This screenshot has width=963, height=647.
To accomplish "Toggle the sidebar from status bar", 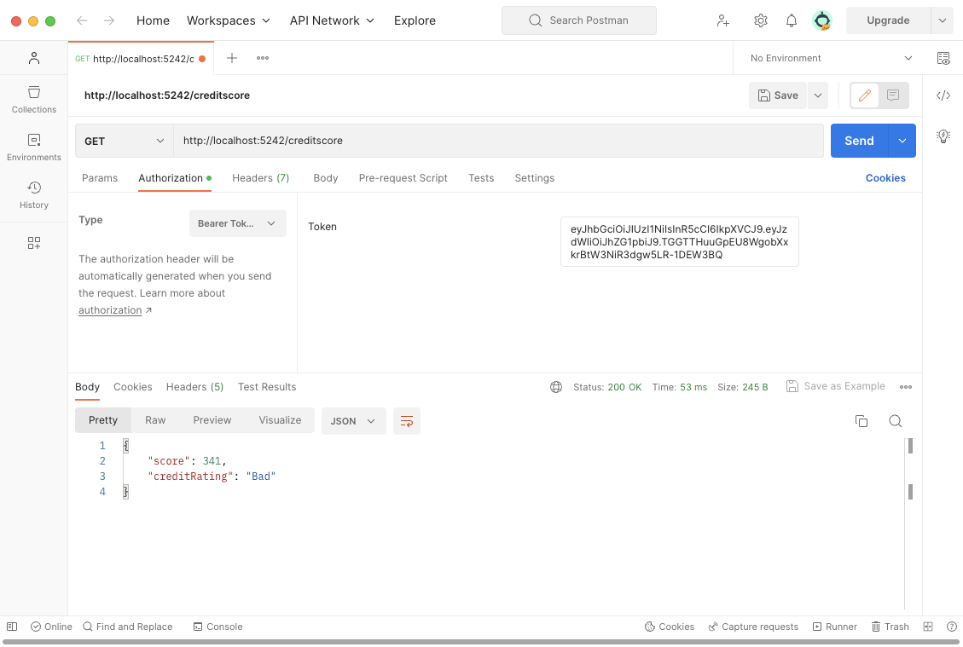I will (x=12, y=627).
